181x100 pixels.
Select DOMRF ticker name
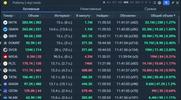[14, 43]
